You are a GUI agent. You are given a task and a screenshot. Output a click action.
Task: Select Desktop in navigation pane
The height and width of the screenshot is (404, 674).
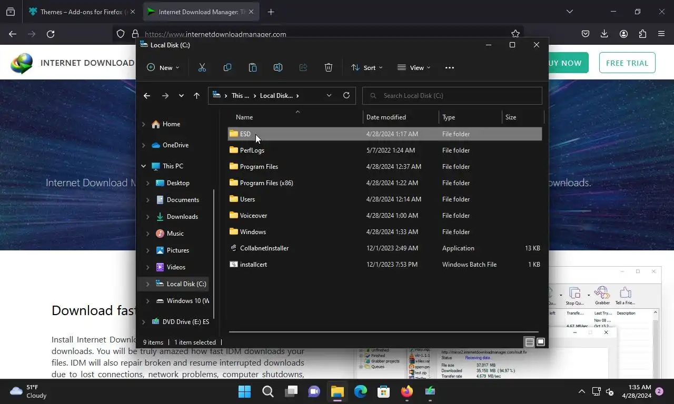[x=178, y=183]
